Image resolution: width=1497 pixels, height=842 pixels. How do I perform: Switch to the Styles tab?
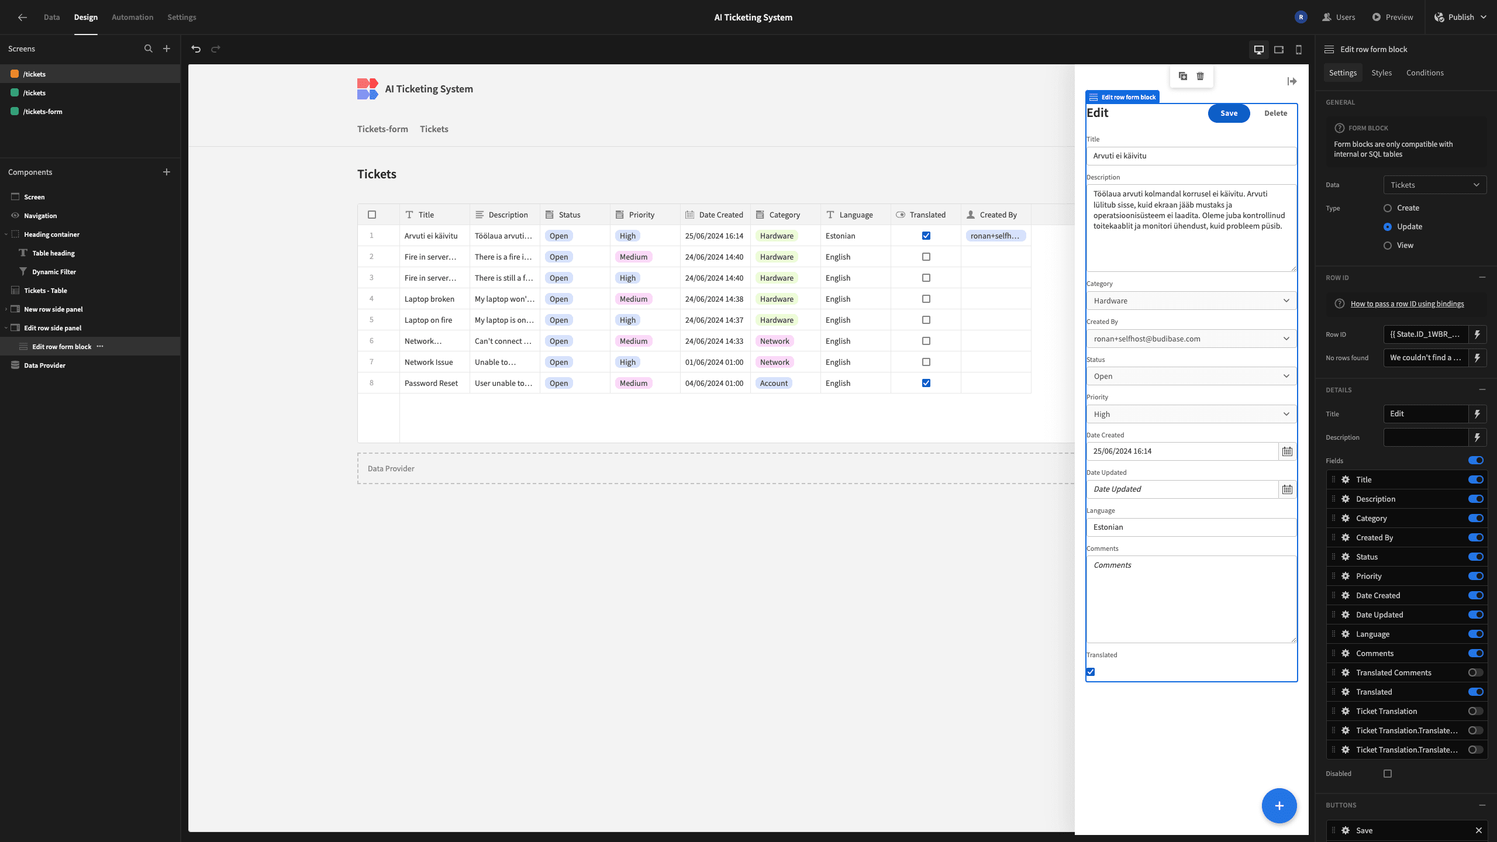tap(1381, 73)
